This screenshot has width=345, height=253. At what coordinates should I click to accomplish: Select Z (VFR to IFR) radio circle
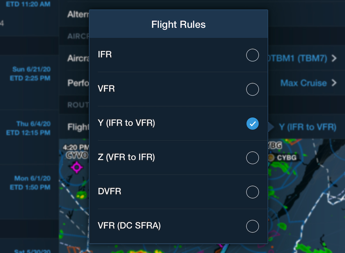(252, 158)
